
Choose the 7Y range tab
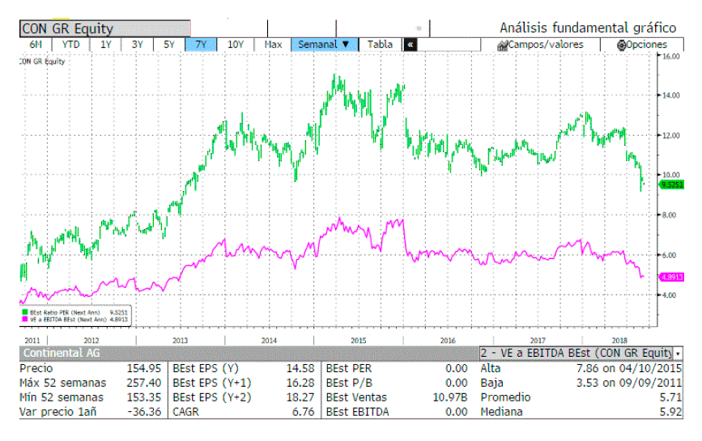(201, 45)
